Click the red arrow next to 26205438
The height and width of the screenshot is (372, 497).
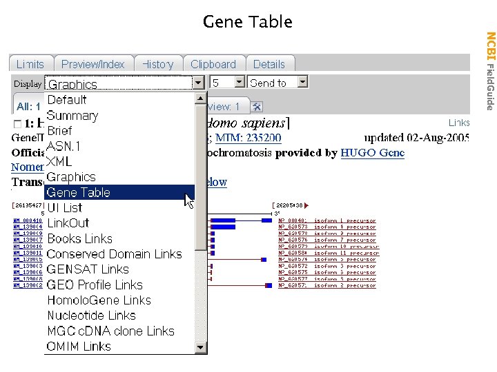(x=307, y=205)
